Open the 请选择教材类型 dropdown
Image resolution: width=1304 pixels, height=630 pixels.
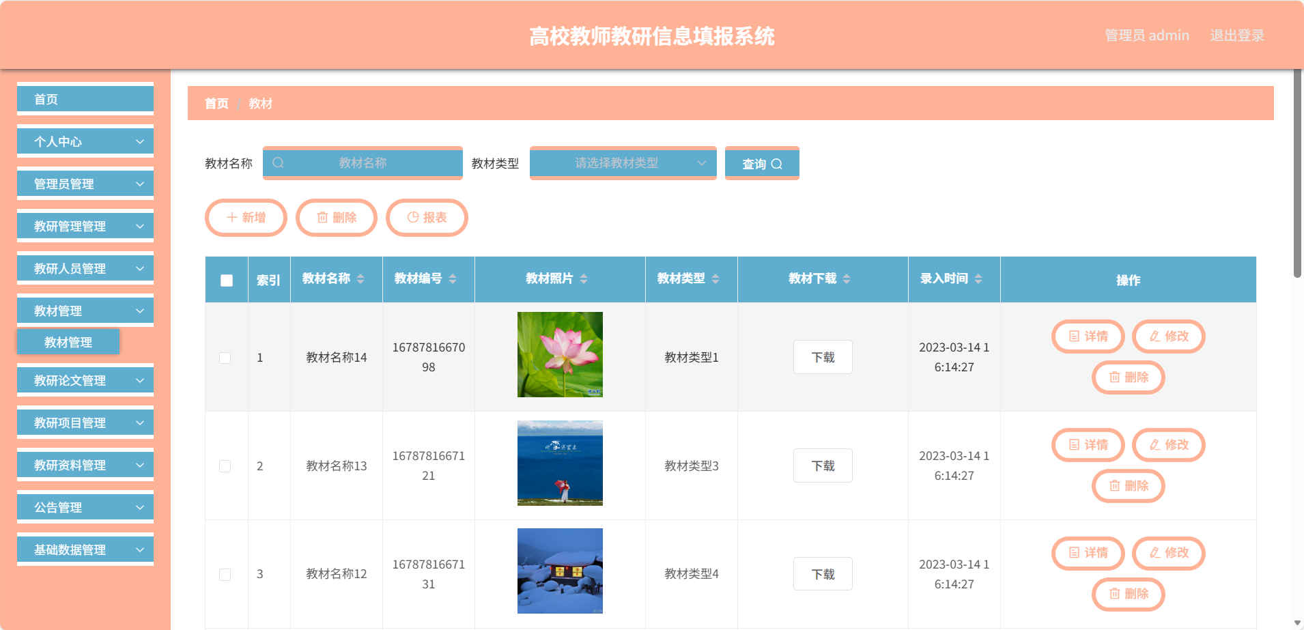(623, 163)
